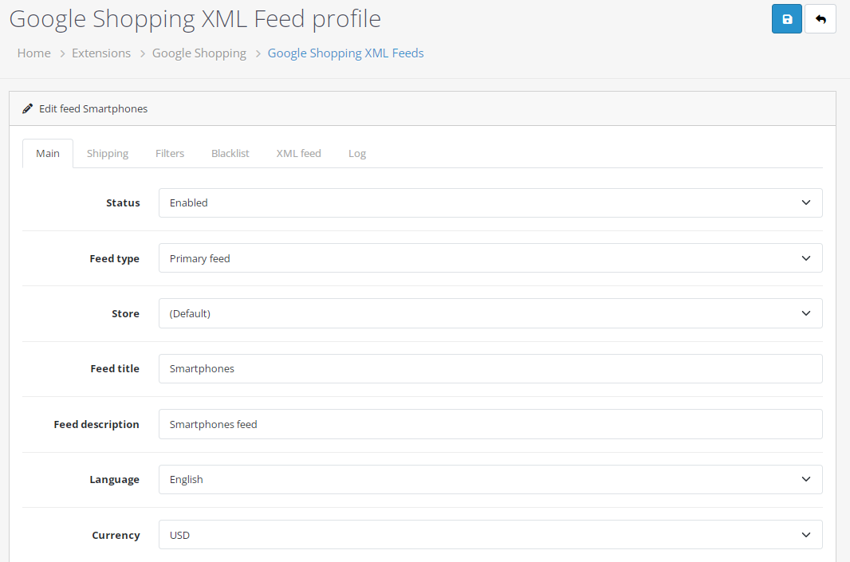Screen dimensions: 850x562
Task: Open the Blacklist tab
Action: click(230, 153)
